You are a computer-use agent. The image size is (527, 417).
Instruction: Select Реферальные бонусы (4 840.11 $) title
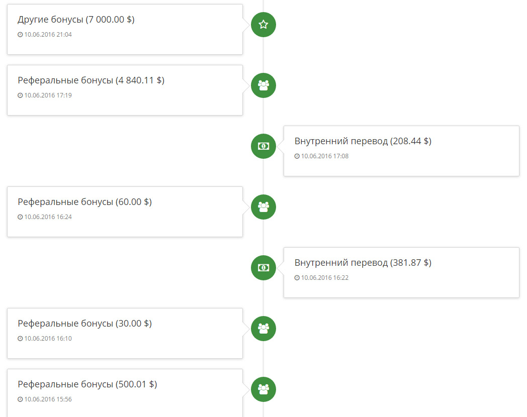click(x=91, y=80)
